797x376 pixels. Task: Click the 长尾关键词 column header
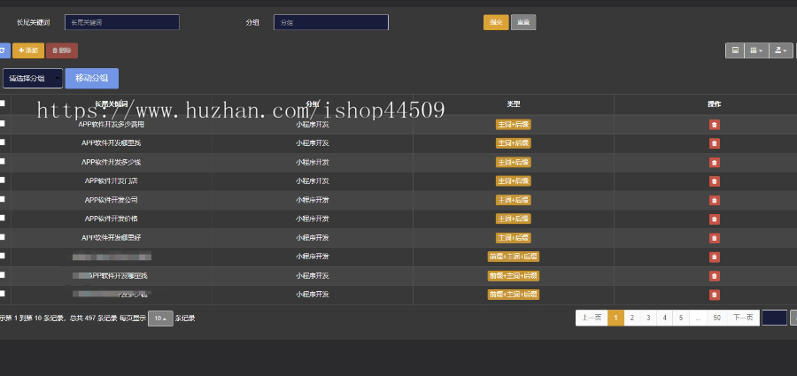coord(111,104)
